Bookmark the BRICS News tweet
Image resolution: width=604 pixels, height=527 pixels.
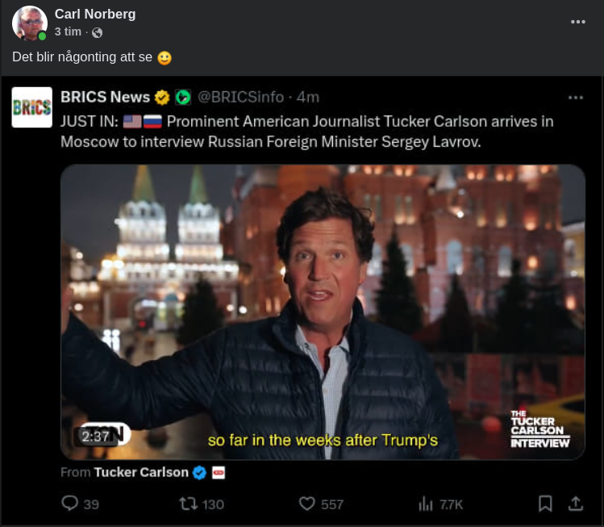pos(545,504)
